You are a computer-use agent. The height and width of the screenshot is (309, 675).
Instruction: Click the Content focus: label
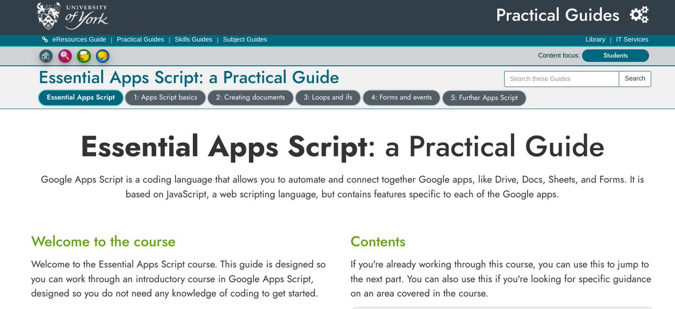(559, 56)
